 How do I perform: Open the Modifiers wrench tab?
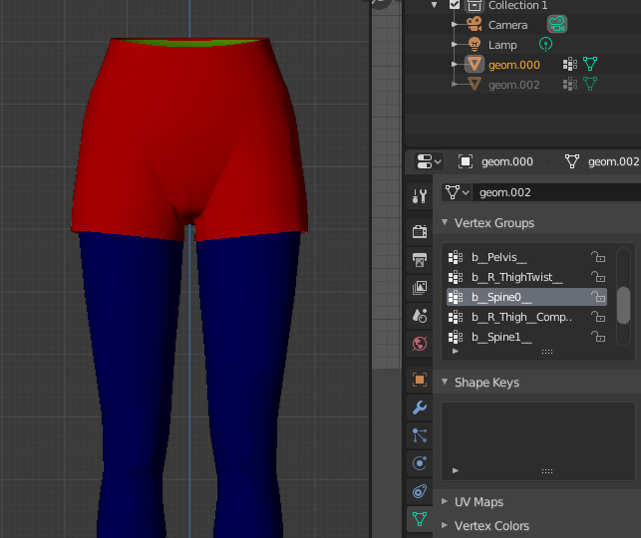click(420, 407)
